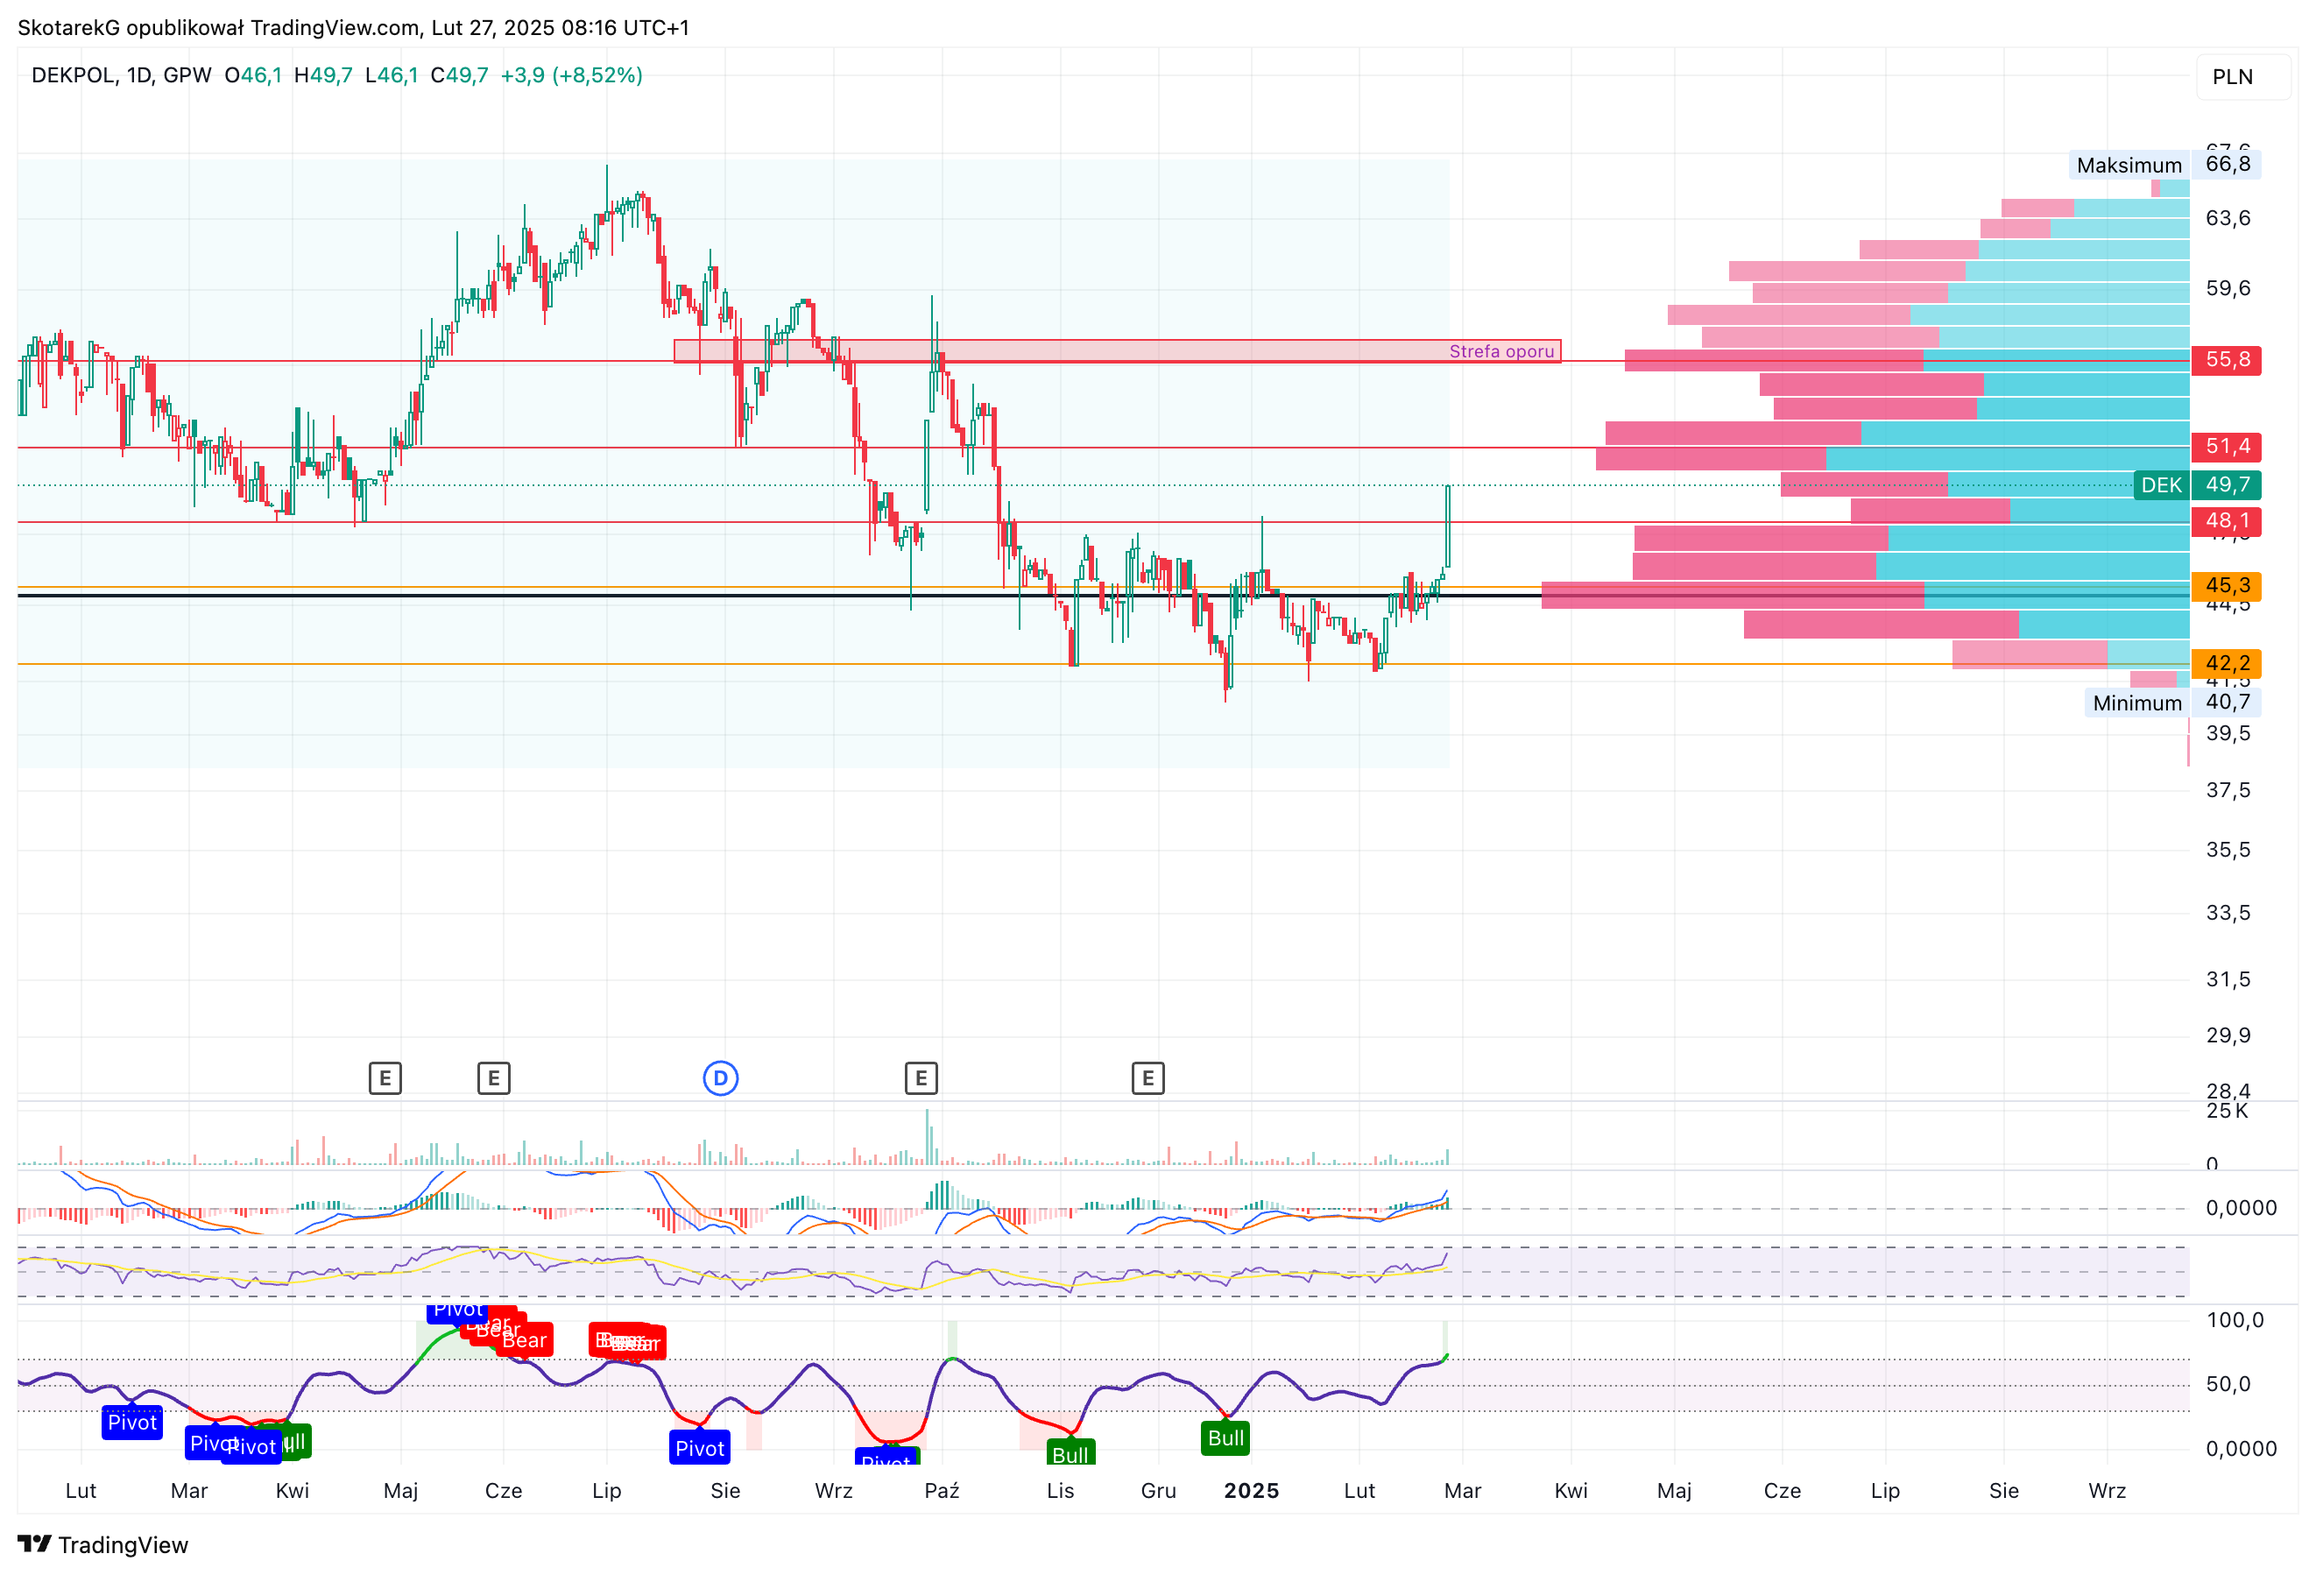Click the red 48,1 price level tag

pos(2227,521)
